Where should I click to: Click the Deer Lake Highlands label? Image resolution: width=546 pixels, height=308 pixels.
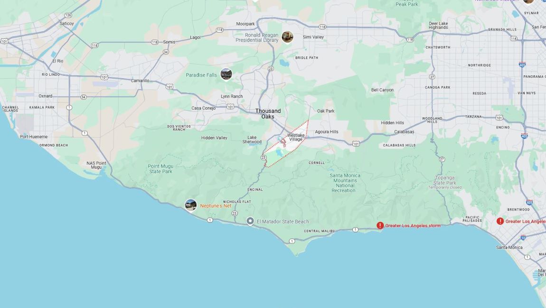coord(438,26)
